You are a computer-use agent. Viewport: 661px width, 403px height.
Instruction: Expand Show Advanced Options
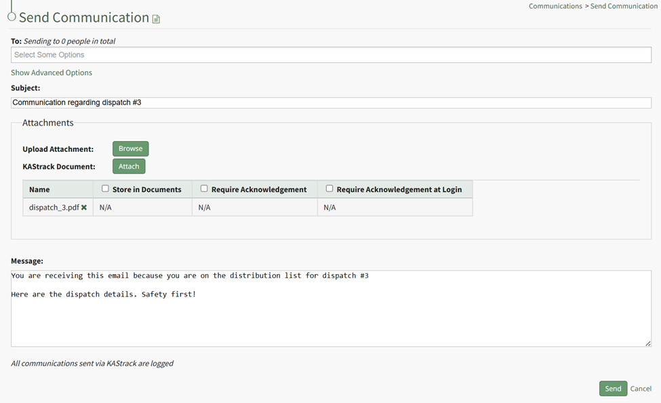coord(52,73)
